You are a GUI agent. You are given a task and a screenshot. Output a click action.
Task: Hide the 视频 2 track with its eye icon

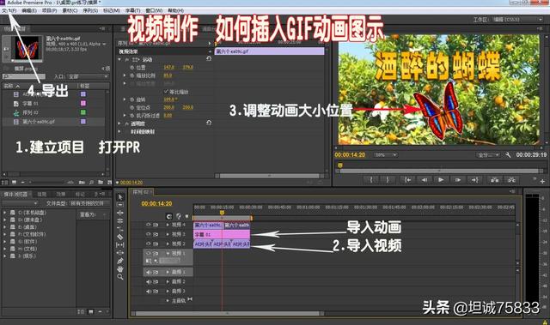149,244
